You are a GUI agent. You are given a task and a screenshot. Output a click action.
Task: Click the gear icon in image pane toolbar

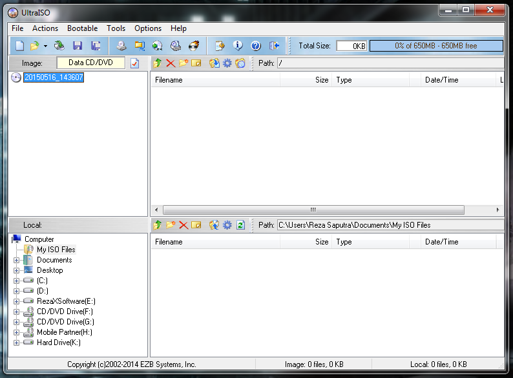pos(227,63)
